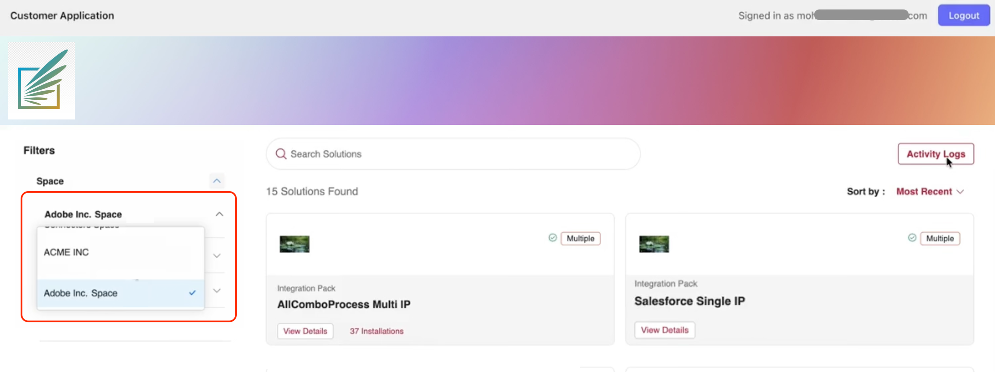The height and width of the screenshot is (372, 995).
Task: Click the company logo image in banner
Action: pyautogui.click(x=41, y=80)
